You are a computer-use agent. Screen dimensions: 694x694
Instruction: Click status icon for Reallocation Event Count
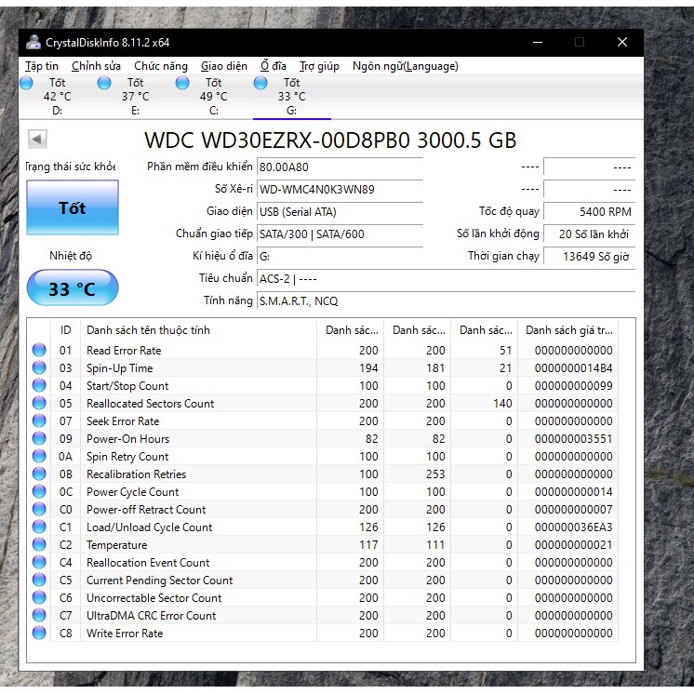(39, 562)
